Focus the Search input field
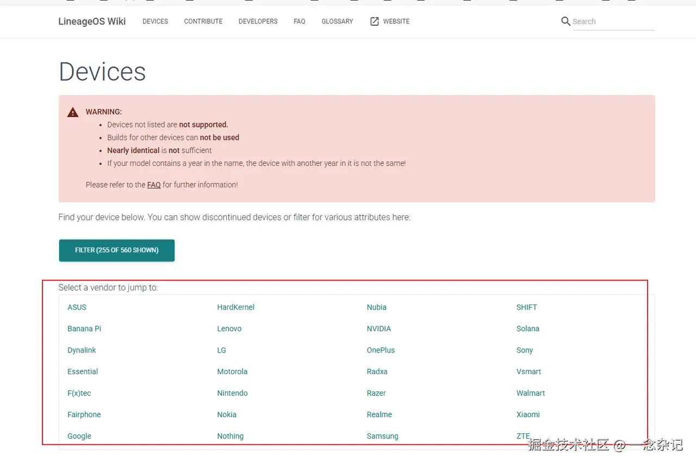696x465 pixels. pyautogui.click(x=614, y=22)
